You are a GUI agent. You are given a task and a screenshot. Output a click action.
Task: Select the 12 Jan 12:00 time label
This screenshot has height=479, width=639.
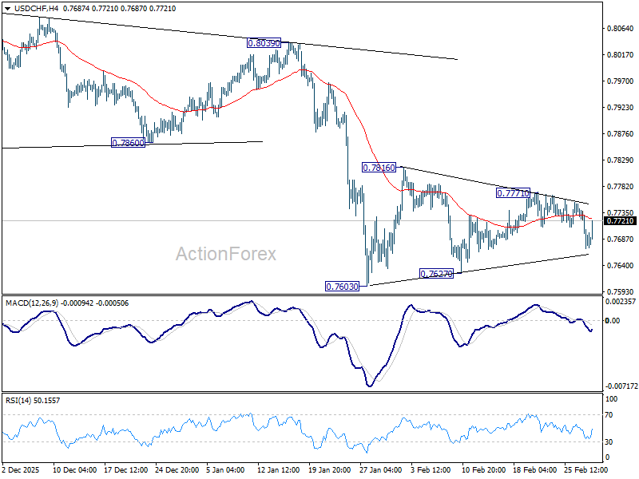coord(279,469)
